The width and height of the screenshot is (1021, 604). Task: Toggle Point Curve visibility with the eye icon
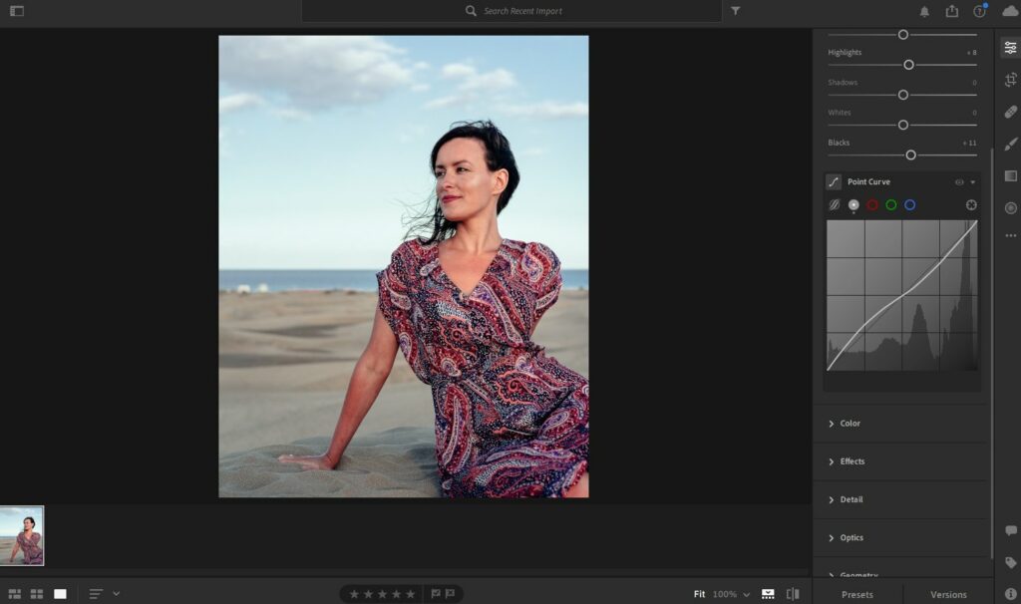[958, 181]
